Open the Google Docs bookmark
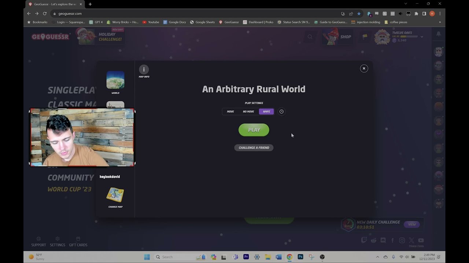 pos(174,22)
